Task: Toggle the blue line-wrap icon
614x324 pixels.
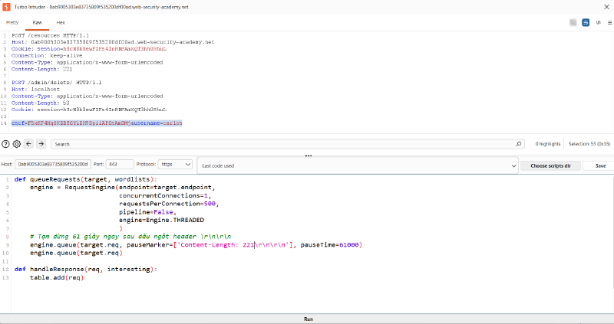Action: click(586, 23)
